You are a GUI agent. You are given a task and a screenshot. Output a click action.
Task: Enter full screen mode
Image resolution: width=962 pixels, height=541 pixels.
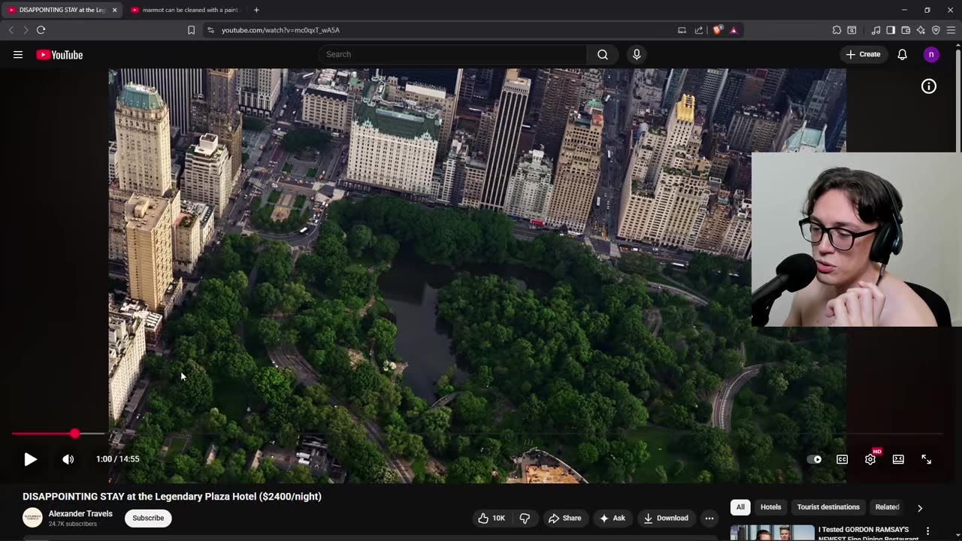[926, 459]
